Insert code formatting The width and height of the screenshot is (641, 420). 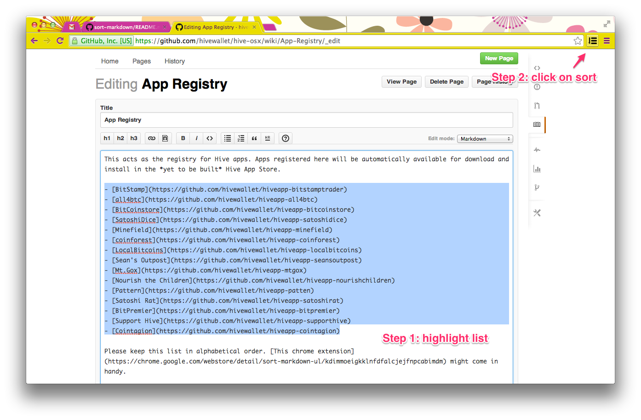(210, 138)
